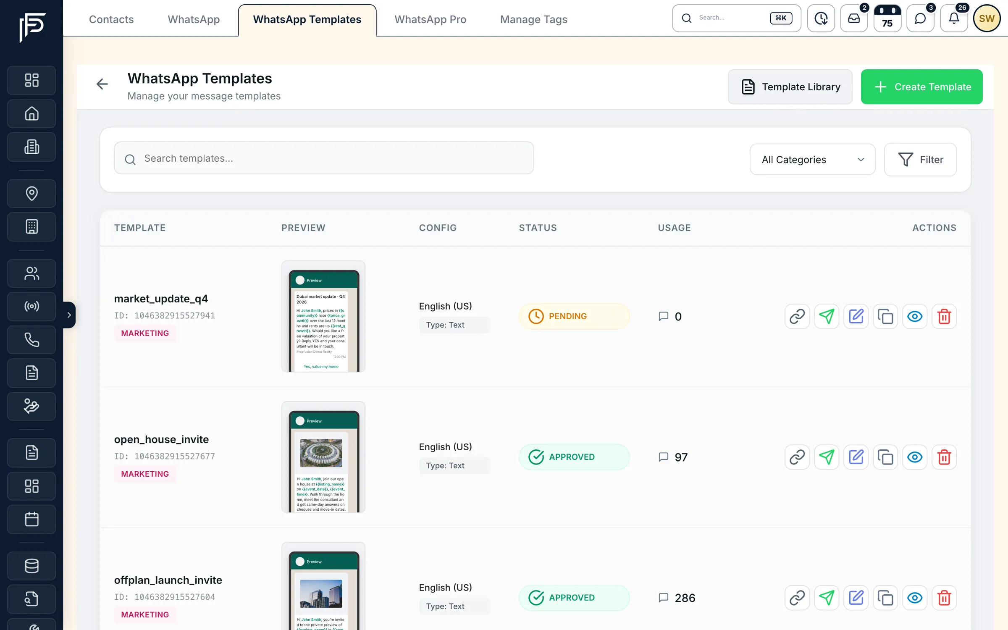The image size is (1008, 630).
Task: Open the sidebar phone calls icon
Action: click(31, 339)
